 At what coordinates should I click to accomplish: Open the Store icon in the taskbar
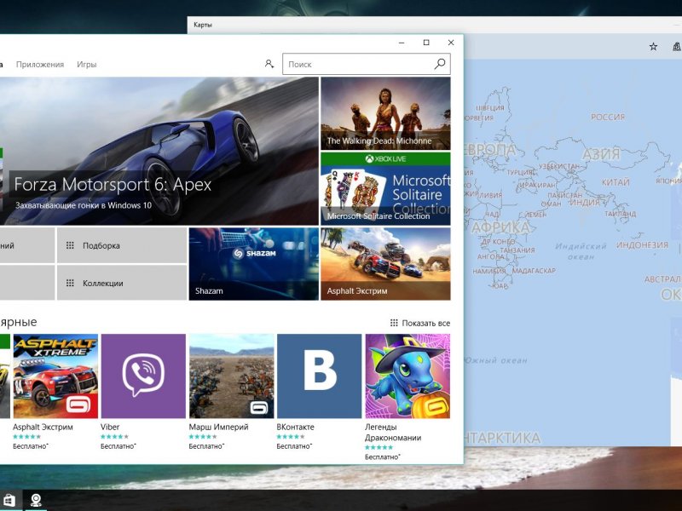coord(9,501)
